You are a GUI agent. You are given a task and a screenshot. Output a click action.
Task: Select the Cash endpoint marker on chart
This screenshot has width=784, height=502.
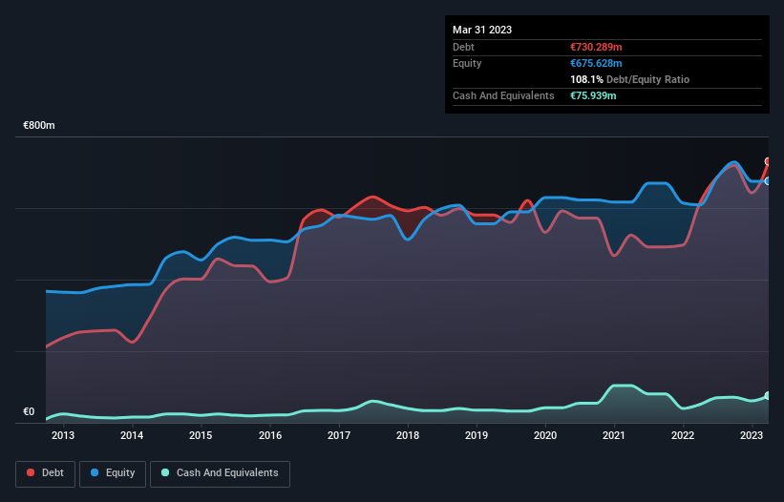(x=768, y=396)
